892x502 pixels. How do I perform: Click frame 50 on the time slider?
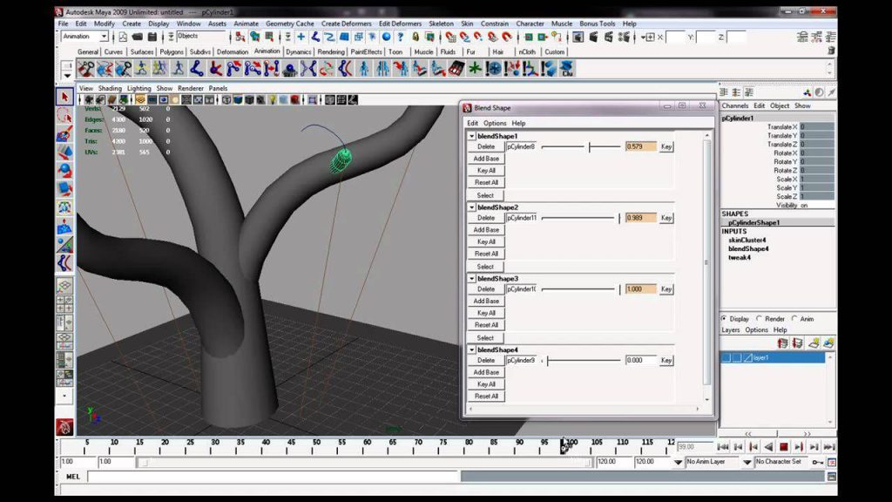click(316, 447)
